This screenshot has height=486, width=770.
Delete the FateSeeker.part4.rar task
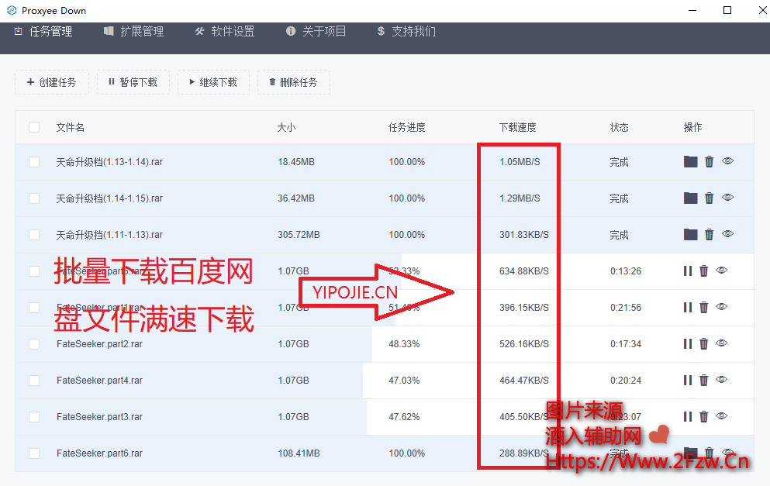pyautogui.click(x=704, y=380)
